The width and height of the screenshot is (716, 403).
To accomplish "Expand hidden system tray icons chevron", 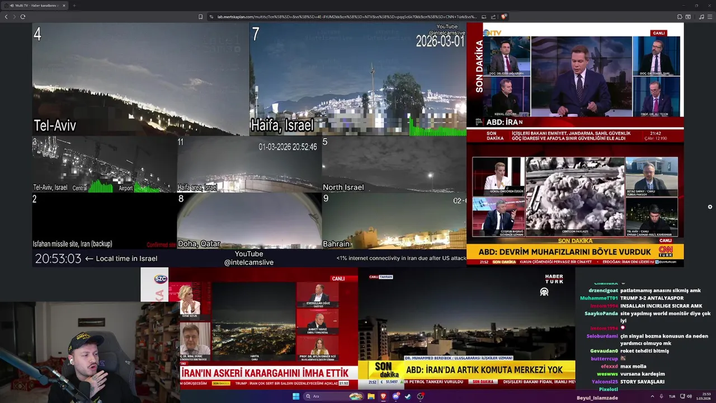I will pyautogui.click(x=652, y=396).
